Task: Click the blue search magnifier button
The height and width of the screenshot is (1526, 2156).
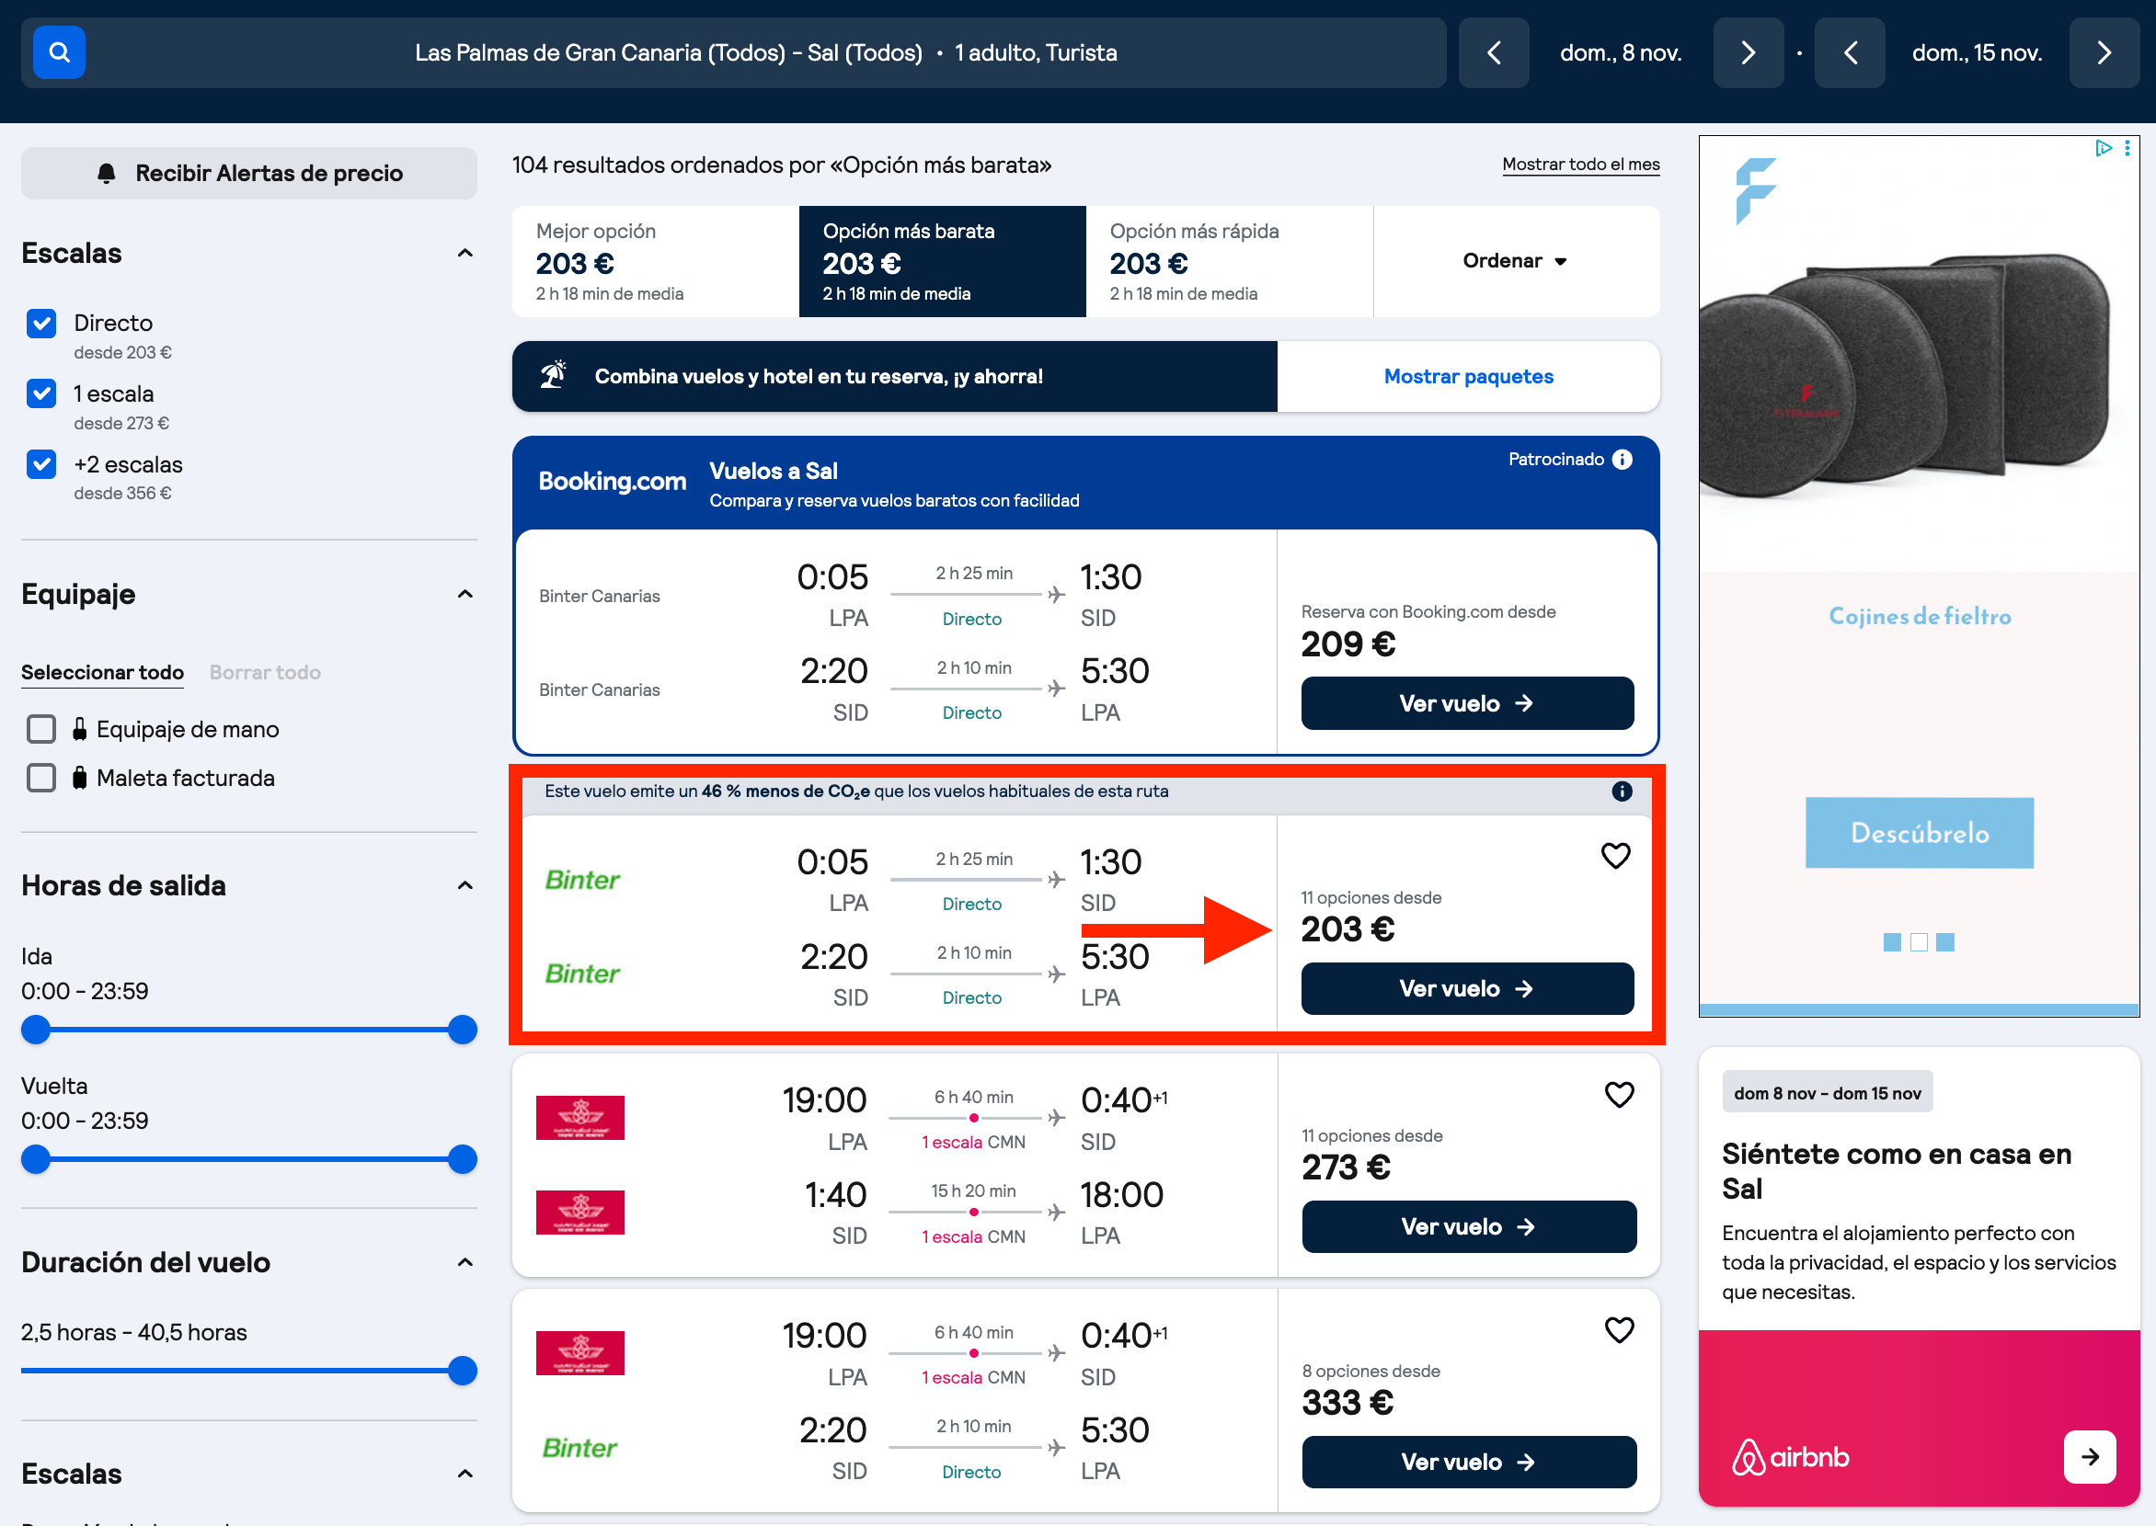Action: [x=59, y=52]
